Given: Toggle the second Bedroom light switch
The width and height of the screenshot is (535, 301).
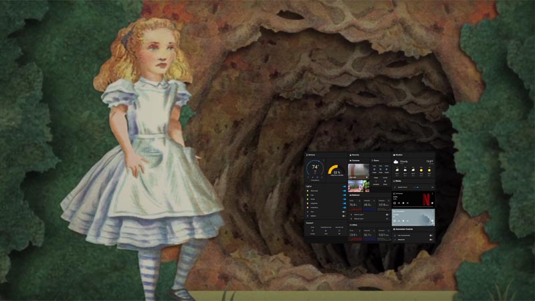Looking at the screenshot, I should pyautogui.click(x=387, y=219).
